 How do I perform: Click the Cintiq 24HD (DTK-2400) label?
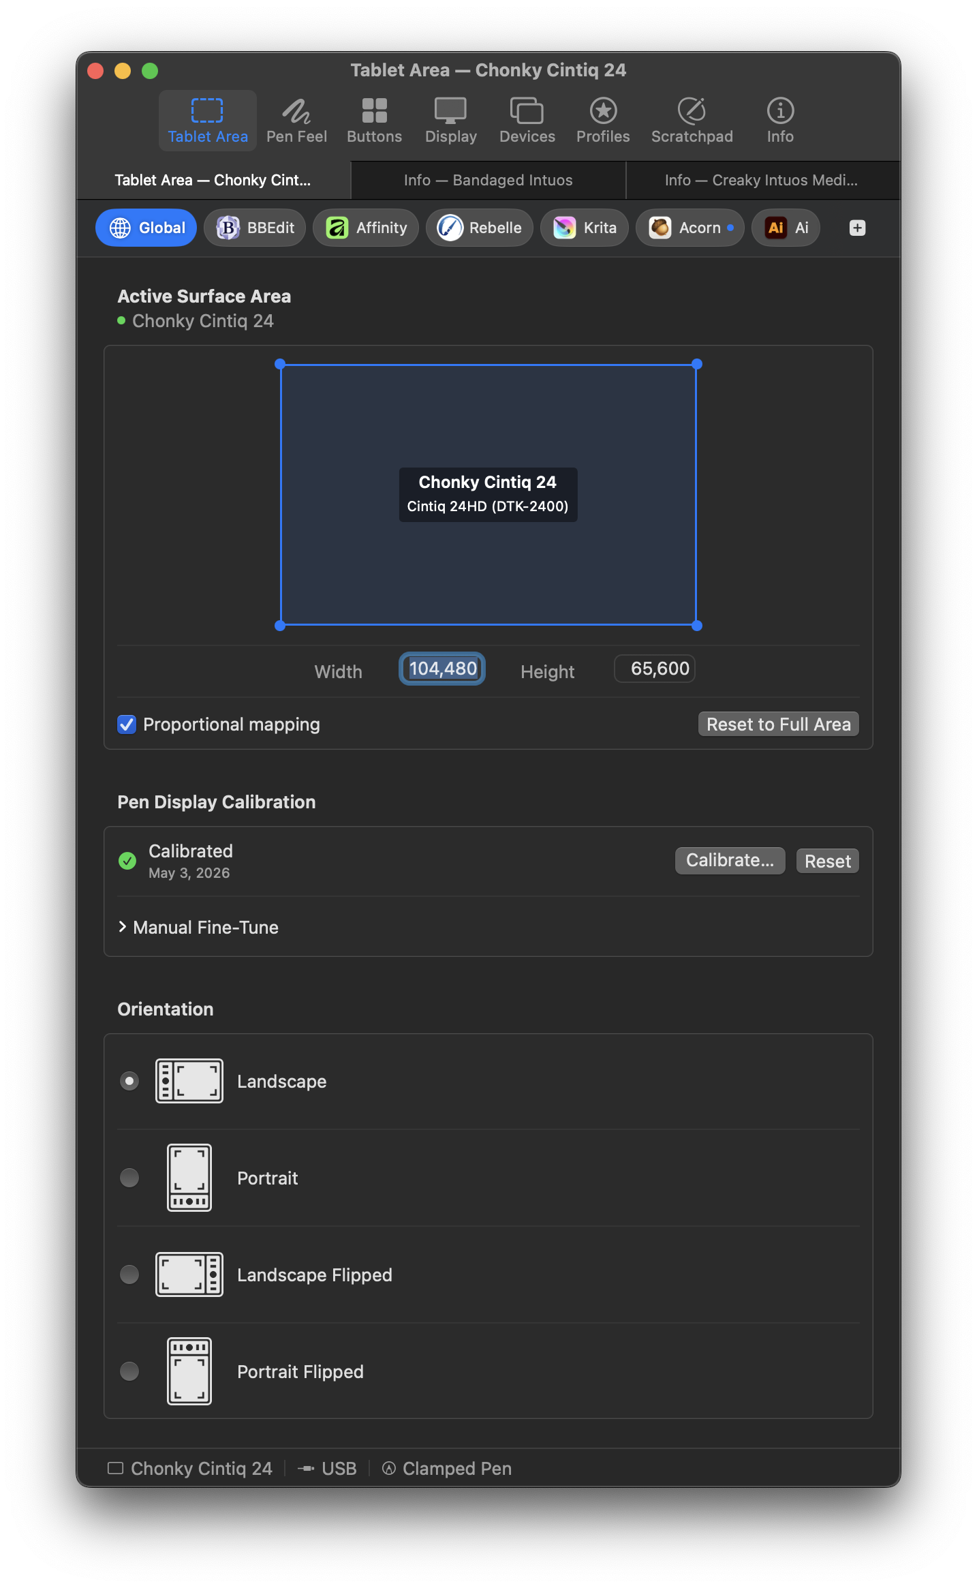click(x=488, y=506)
